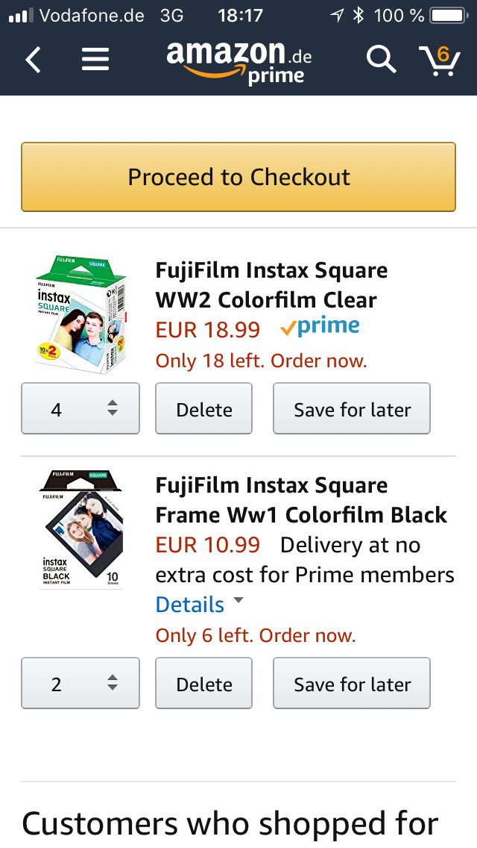Tap the black frame Instax film thumbnail

coord(80,530)
